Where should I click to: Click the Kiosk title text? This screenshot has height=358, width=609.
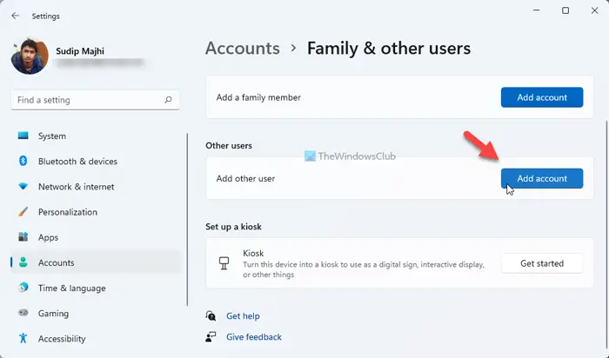coord(253,253)
